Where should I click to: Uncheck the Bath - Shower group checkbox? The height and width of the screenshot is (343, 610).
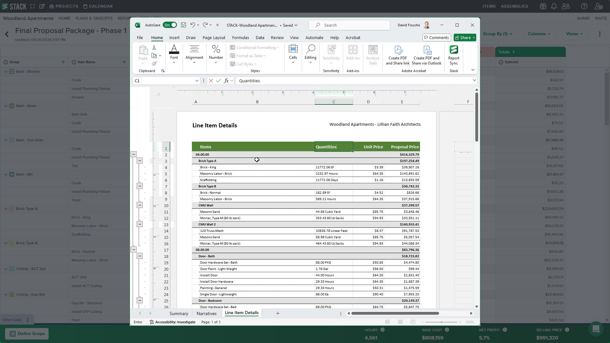click(x=12, y=71)
